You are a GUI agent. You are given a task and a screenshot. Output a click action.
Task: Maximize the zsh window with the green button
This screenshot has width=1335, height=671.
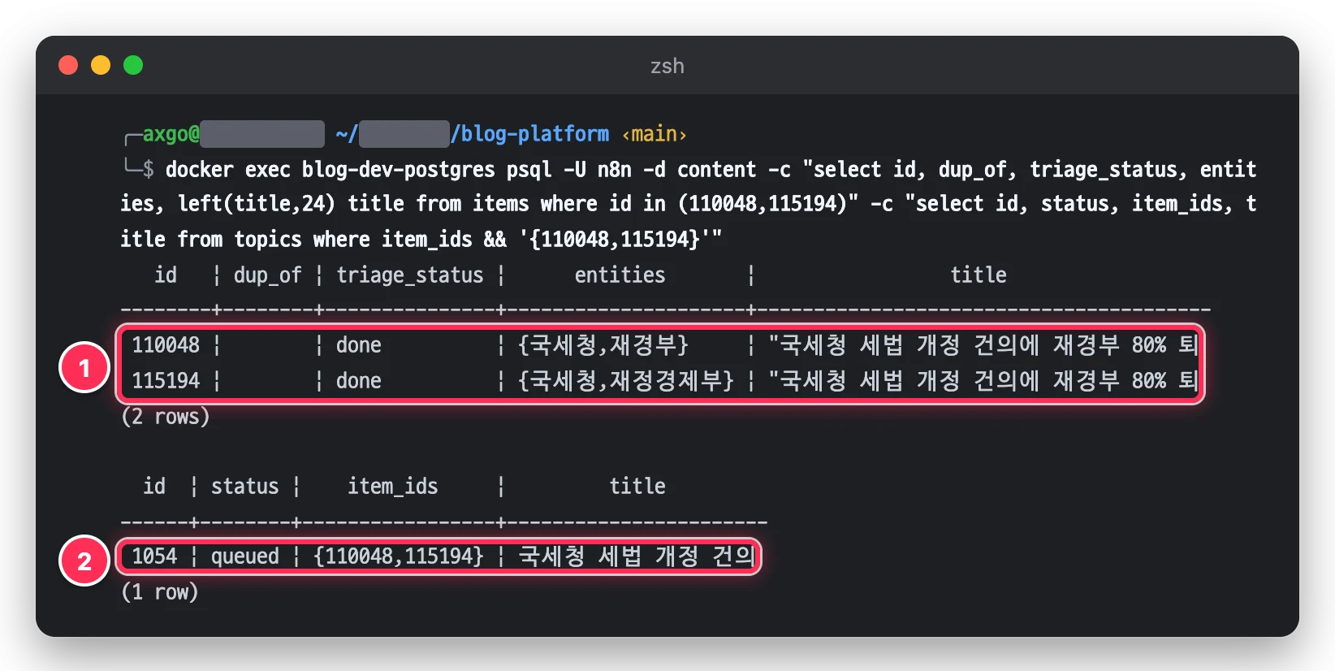133,65
